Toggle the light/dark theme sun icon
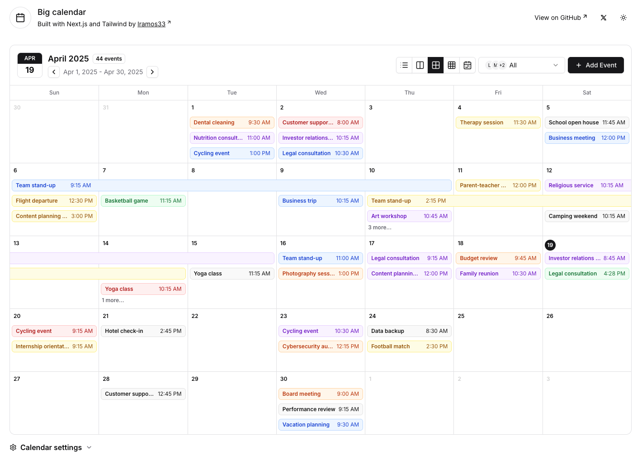 [x=623, y=18]
